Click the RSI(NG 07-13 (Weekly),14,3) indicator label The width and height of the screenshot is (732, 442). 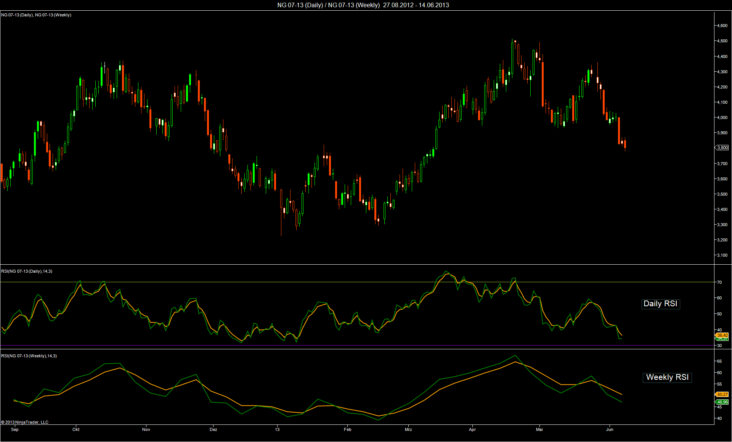click(29, 356)
